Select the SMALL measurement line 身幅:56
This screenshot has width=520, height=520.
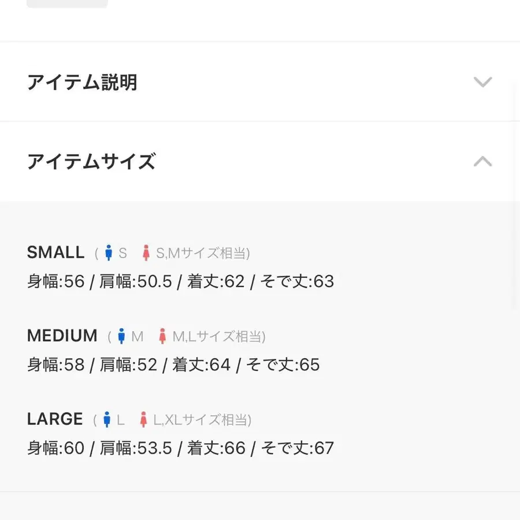point(55,281)
